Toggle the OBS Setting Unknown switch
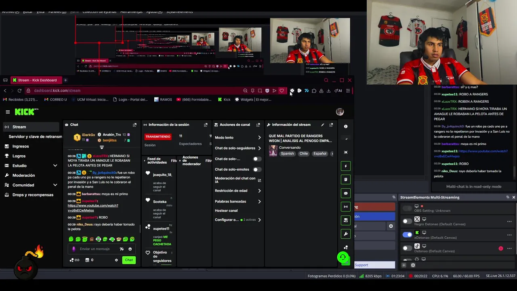517x291 pixels. click(x=407, y=208)
